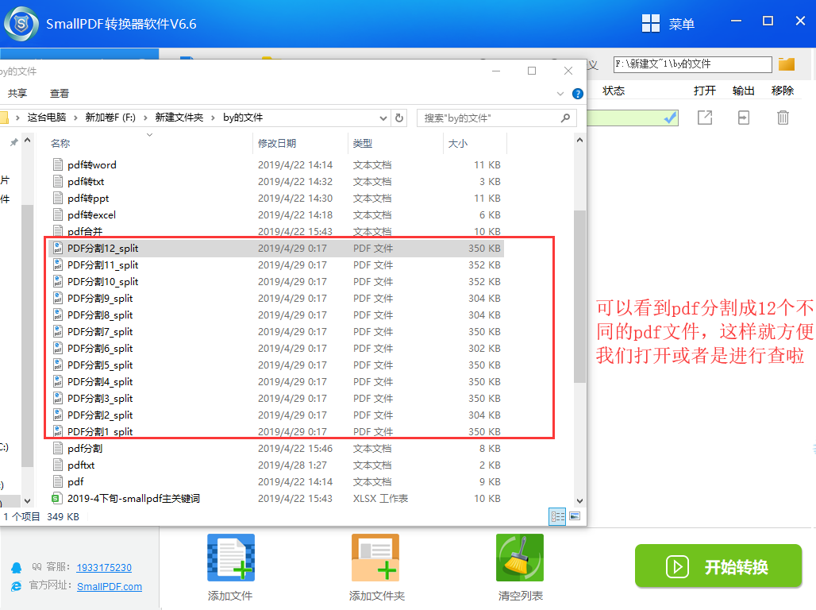Sort by 类型 column header
The height and width of the screenshot is (610, 816).
coord(362,143)
